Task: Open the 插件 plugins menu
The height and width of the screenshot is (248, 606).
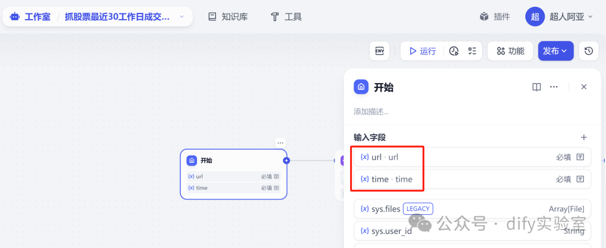Action: click(495, 17)
